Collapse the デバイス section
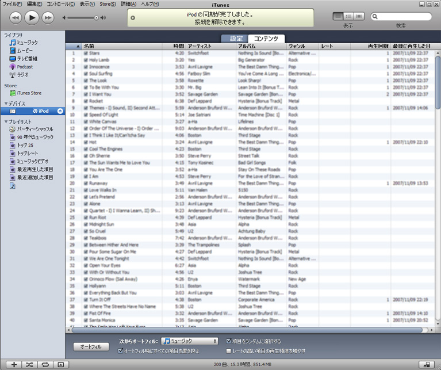441x370 pixels. click(x=6, y=104)
